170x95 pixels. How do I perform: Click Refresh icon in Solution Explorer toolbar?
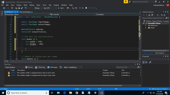164,15
